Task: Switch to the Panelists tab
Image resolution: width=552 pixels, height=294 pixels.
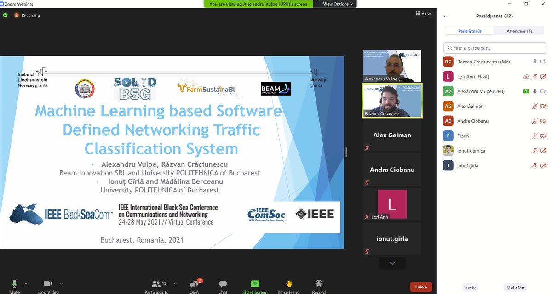Action: tap(469, 31)
